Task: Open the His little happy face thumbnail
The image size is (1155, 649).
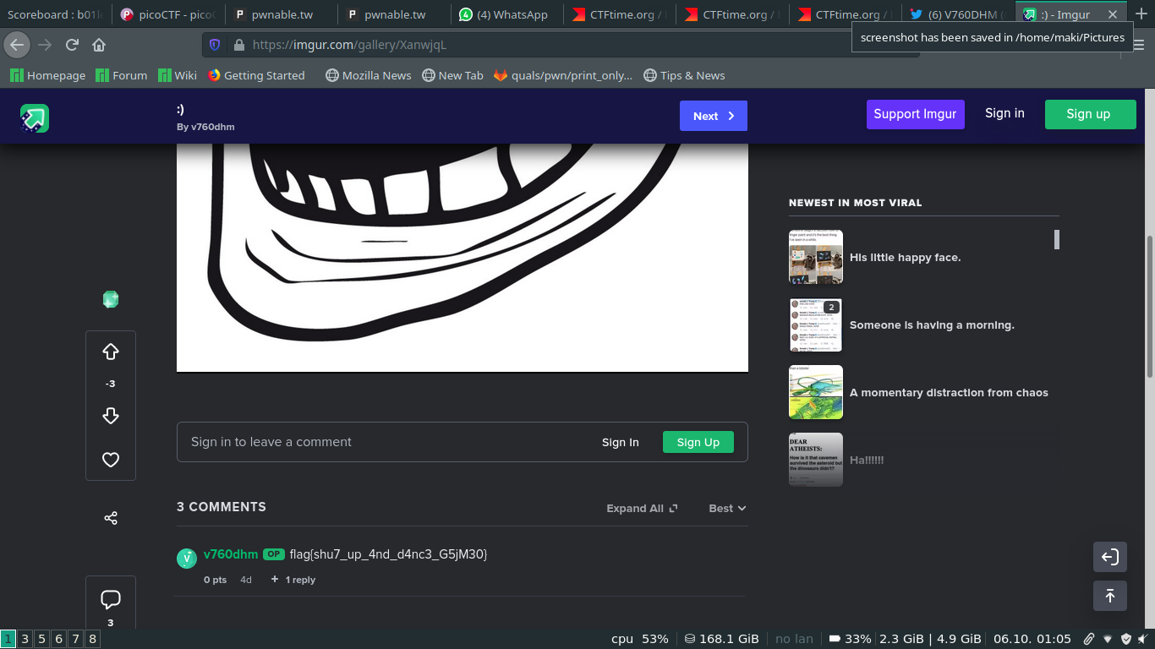Action: tap(816, 257)
